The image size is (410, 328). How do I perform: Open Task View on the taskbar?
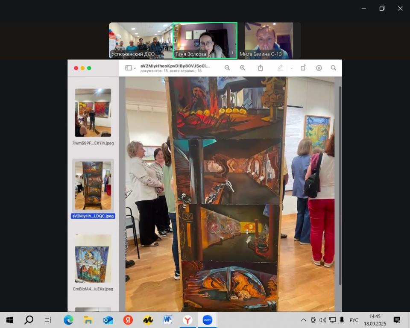tap(48, 320)
